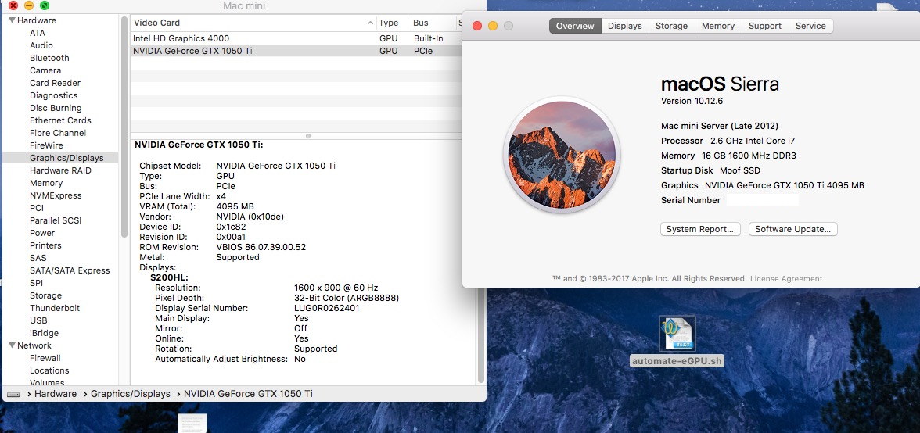Select Ethernet Cards in sidebar
The height and width of the screenshot is (433, 920).
(60, 120)
